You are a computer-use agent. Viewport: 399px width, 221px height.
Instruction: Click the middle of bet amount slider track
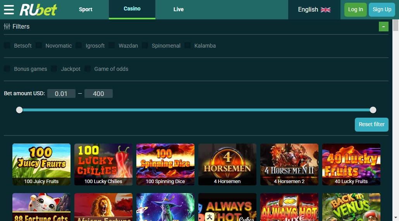pos(196,110)
